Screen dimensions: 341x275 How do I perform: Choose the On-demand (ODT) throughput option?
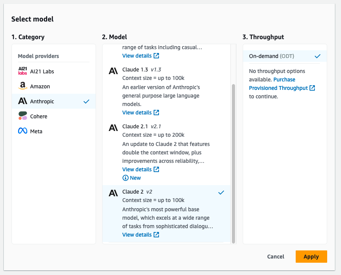click(285, 56)
